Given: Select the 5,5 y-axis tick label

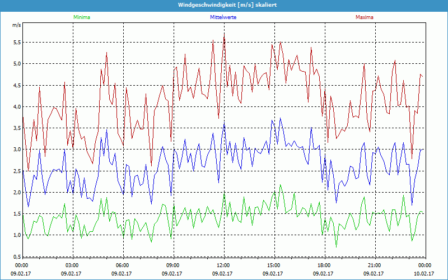Looking at the screenshot, I should point(16,43).
